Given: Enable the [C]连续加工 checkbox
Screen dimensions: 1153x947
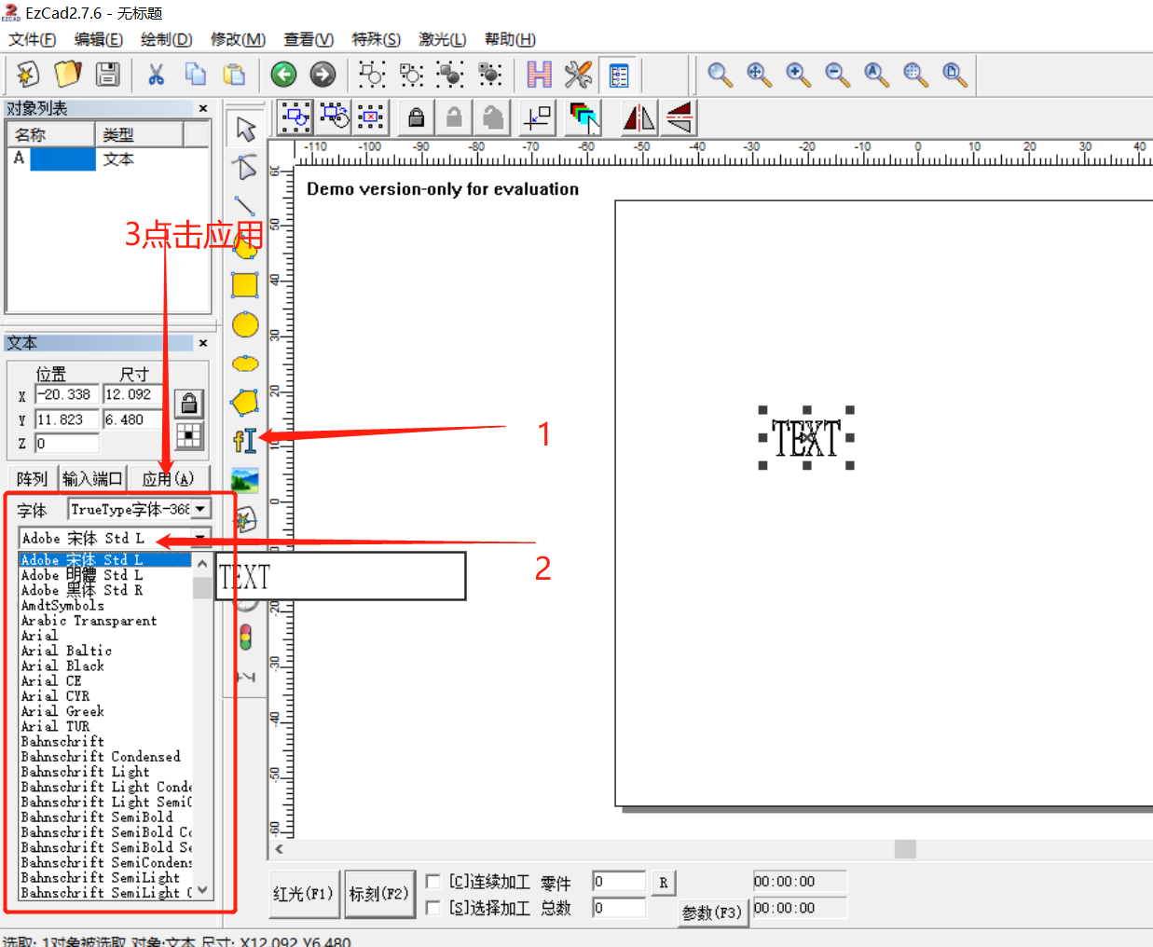Looking at the screenshot, I should click(433, 881).
